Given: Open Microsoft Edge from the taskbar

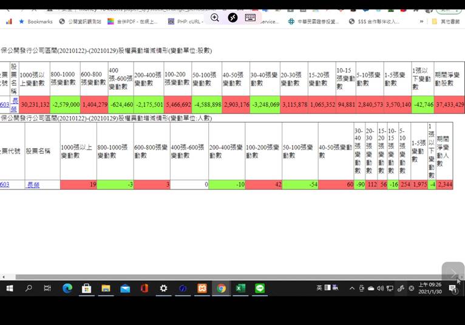Looking at the screenshot, I should [67, 289].
